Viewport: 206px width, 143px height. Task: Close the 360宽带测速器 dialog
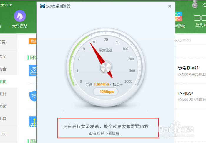click(x=170, y=6)
